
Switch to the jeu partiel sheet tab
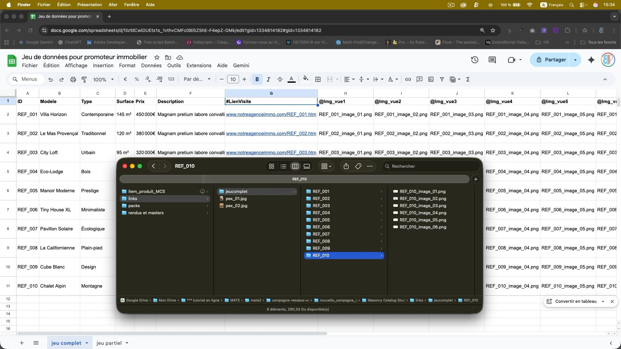click(x=109, y=343)
